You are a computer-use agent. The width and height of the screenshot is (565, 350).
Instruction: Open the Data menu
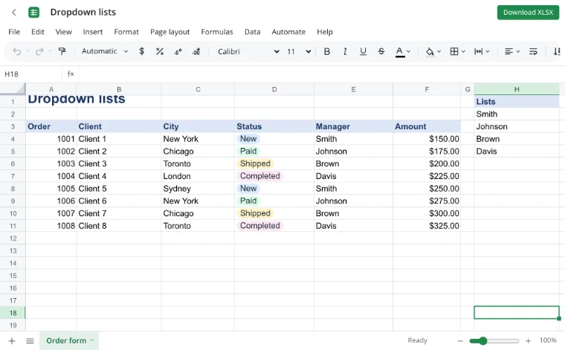tap(252, 32)
